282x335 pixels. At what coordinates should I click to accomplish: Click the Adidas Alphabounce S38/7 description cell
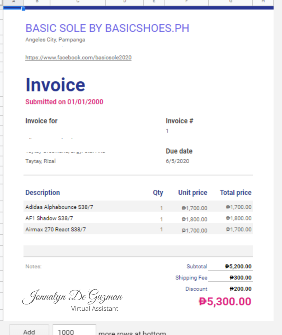coord(59,207)
